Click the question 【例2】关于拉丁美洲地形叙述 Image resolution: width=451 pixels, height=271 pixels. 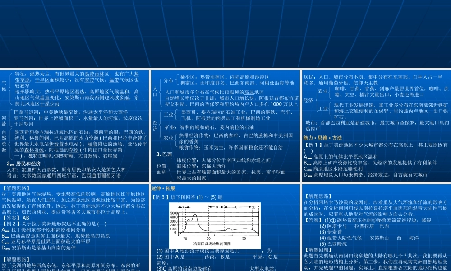[54, 224]
